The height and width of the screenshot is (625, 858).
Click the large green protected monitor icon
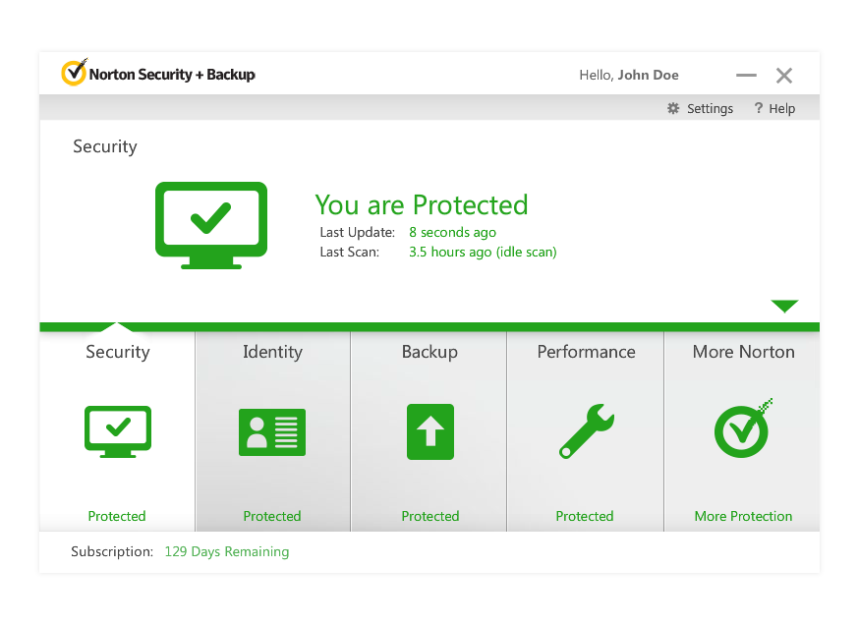[211, 224]
